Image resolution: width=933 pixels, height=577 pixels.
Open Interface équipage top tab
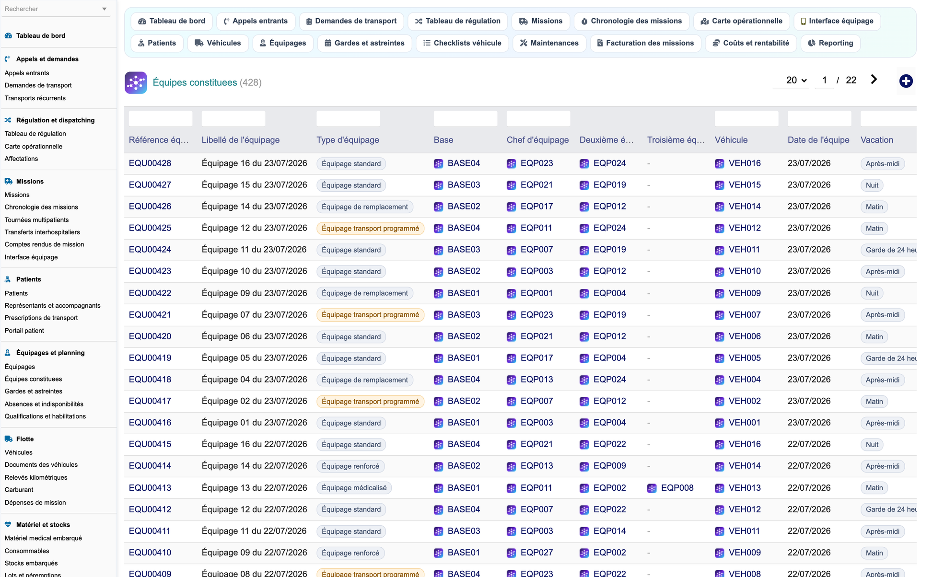pos(837,21)
